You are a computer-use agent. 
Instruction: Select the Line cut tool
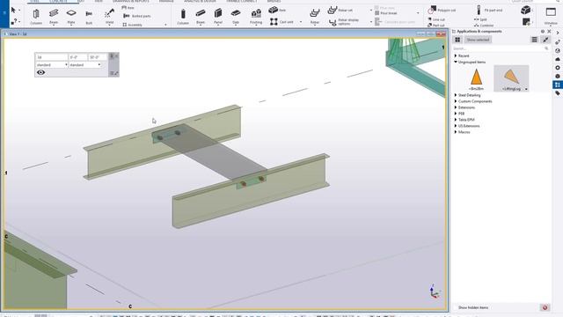[436, 19]
